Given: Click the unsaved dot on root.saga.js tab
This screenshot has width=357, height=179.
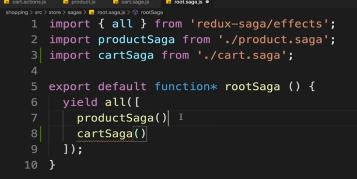Looking at the screenshot, I should pyautogui.click(x=207, y=2).
